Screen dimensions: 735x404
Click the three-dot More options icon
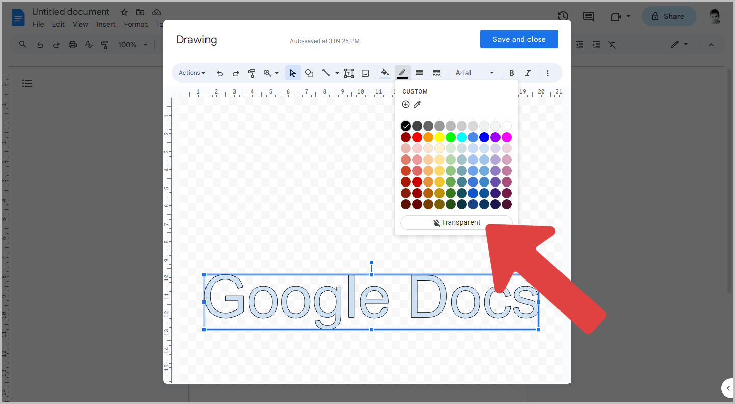(x=548, y=73)
